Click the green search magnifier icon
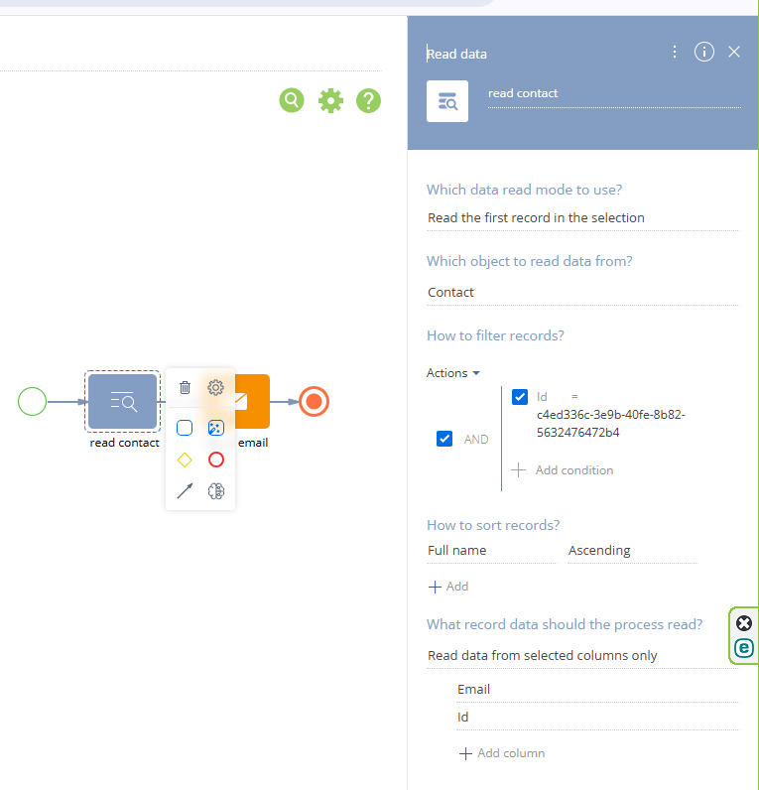The width and height of the screenshot is (759, 790). pos(292,100)
